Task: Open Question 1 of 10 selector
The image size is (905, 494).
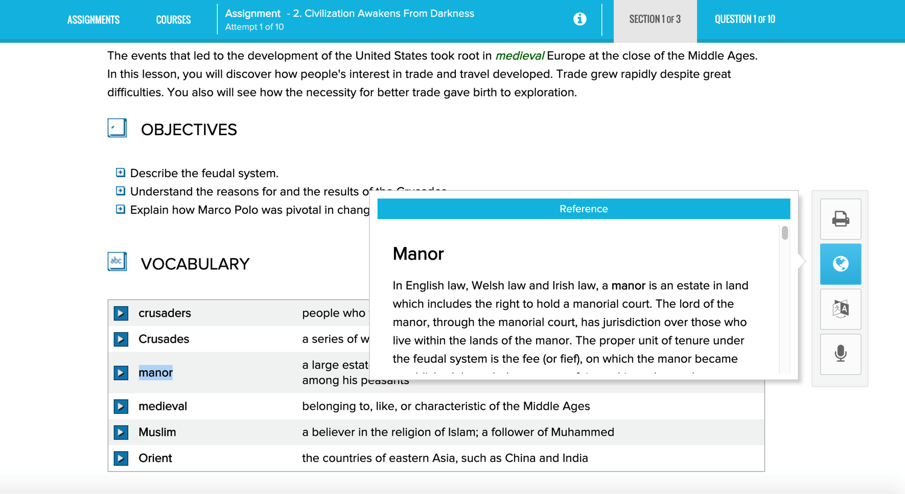Action: 745,19
